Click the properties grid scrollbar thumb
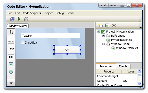The height and width of the screenshot is (93, 148). (139, 75)
